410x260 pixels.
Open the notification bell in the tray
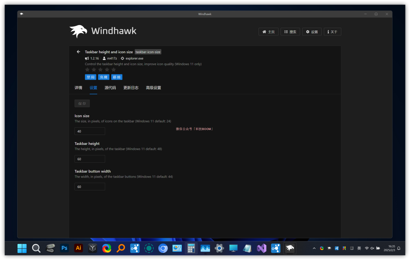[399, 248]
